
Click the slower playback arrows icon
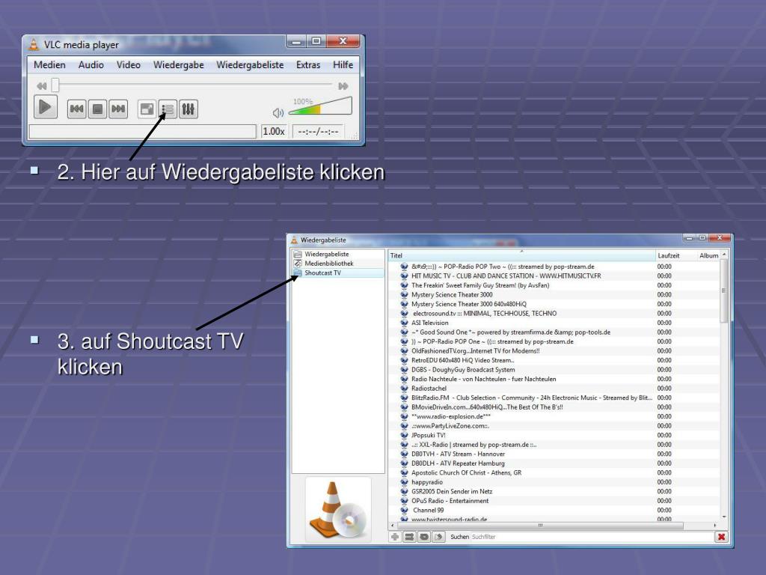[x=42, y=86]
